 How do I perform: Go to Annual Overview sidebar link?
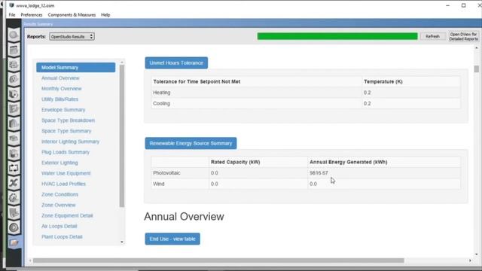pos(60,78)
